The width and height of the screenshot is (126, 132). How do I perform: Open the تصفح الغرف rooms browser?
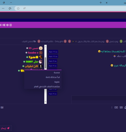[29, 41]
